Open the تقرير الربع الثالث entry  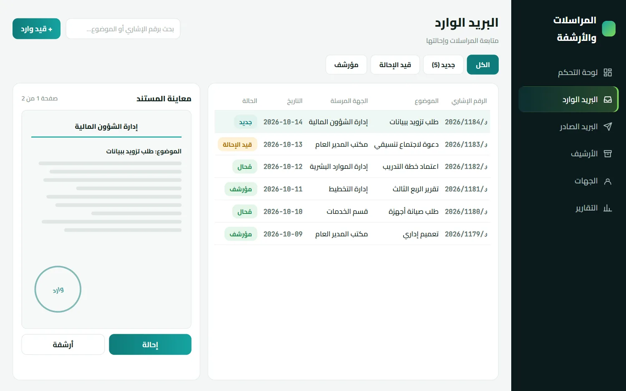[416, 189]
